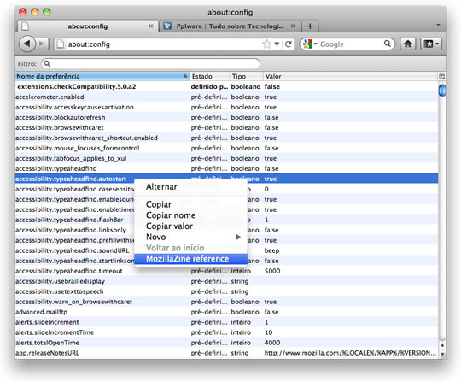Click the vertical scrollbar thumb

[x=442, y=90]
